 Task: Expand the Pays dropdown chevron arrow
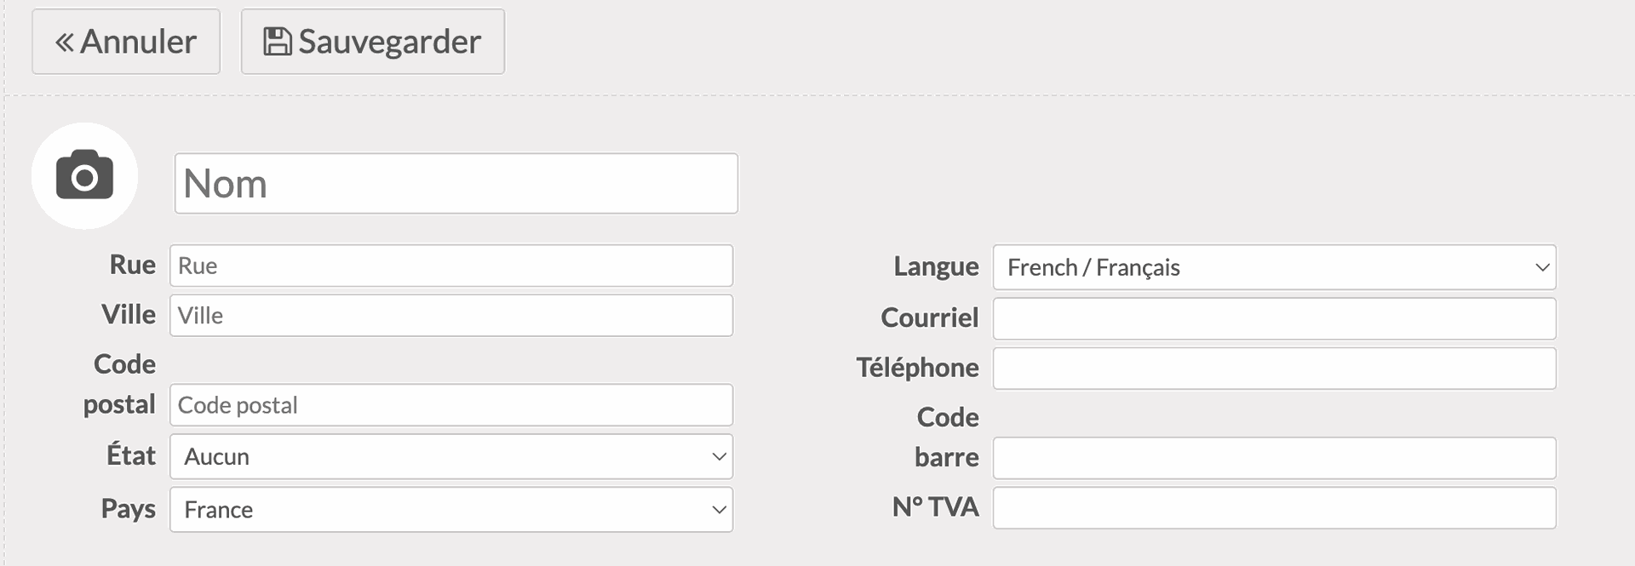[x=718, y=509]
